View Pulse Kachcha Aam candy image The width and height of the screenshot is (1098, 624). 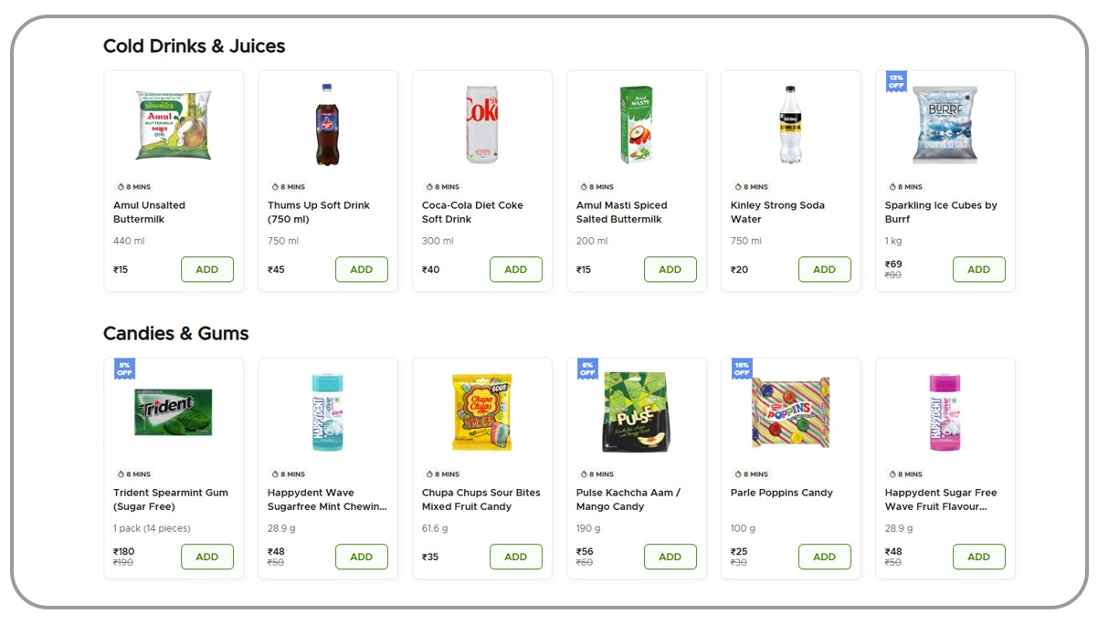click(x=637, y=412)
